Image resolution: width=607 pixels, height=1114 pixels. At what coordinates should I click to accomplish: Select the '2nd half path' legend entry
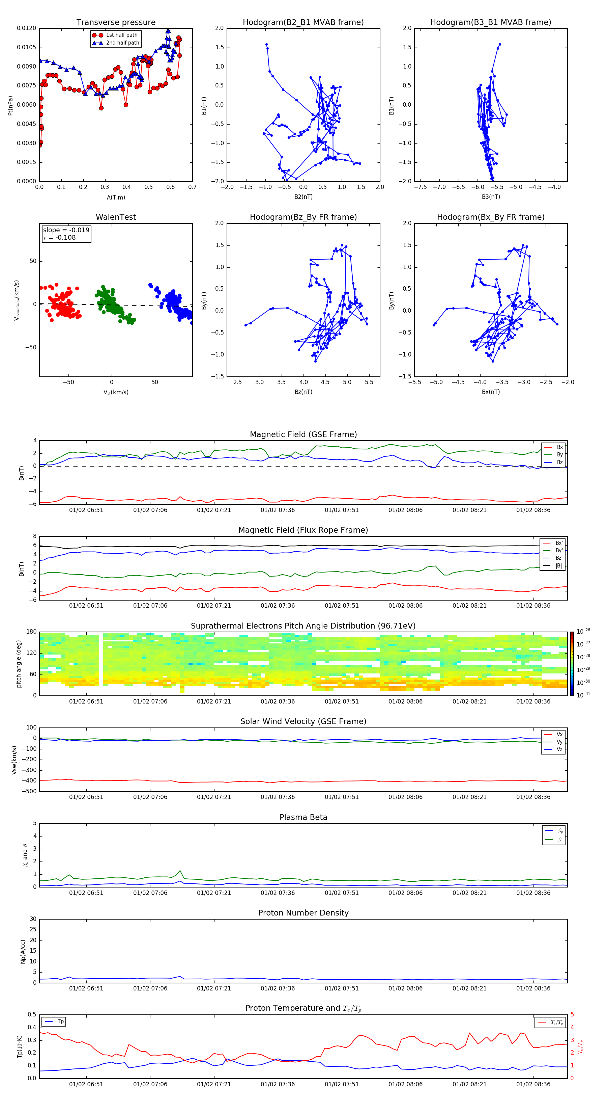point(115,43)
